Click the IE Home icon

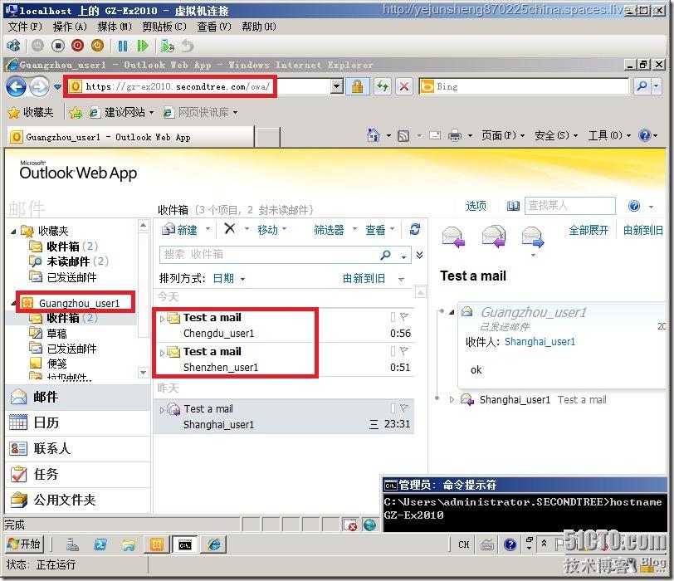coord(374,135)
